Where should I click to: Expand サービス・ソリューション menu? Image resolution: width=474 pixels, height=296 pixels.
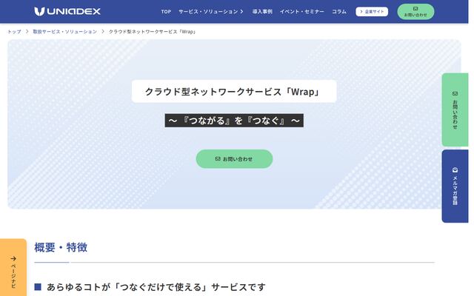tap(210, 12)
